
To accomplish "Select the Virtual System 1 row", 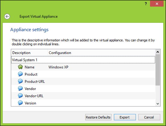I will (83, 60).
